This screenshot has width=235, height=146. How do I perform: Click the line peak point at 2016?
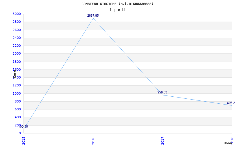pyautogui.click(x=93, y=18)
